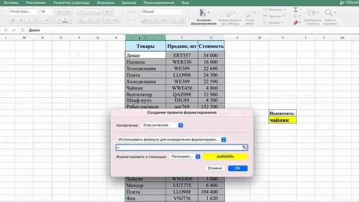Click the yellow AaBbБбЯя format preview
The height and width of the screenshot is (202, 359).
point(225,157)
